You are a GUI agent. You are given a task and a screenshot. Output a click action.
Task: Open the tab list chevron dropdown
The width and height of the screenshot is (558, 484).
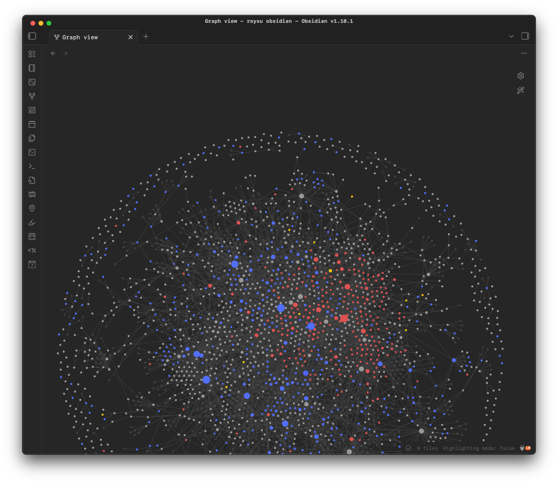point(511,36)
